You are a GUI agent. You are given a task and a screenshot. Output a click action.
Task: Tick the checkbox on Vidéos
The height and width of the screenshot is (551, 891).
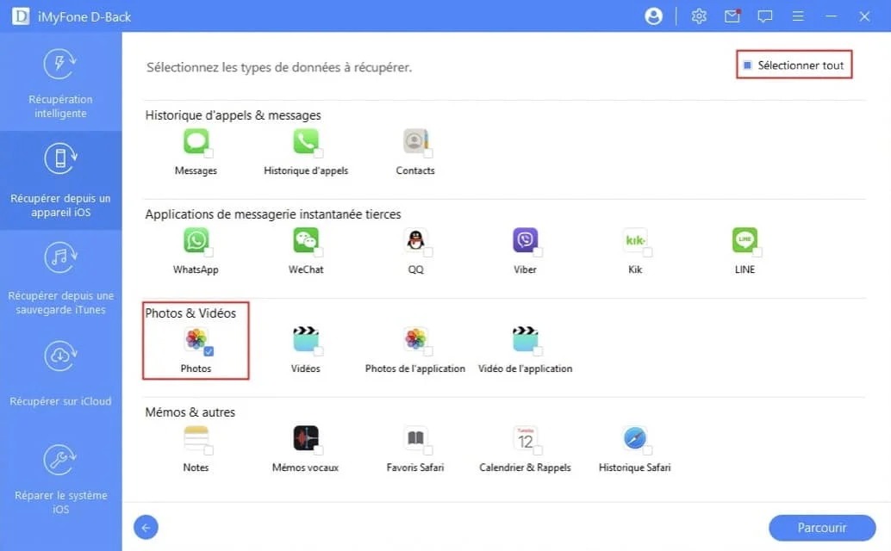(x=319, y=351)
